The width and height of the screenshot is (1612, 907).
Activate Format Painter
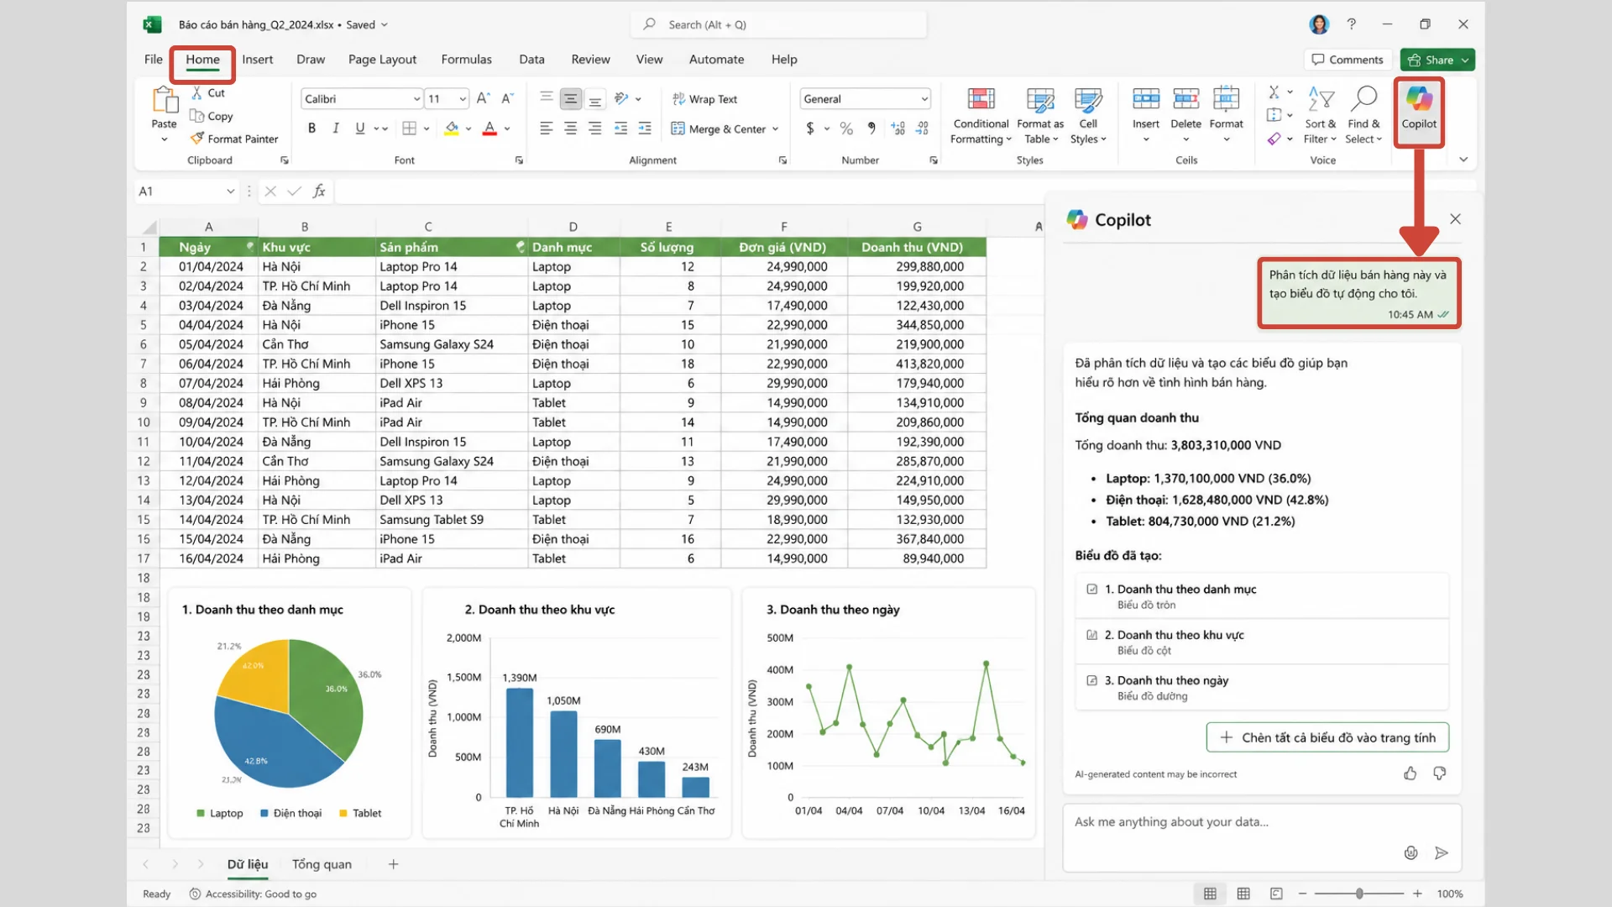coord(234,139)
